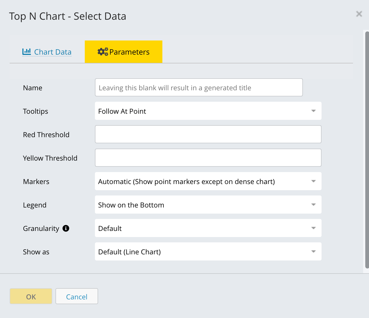Click the Yellow Threshold input field

tap(208, 158)
